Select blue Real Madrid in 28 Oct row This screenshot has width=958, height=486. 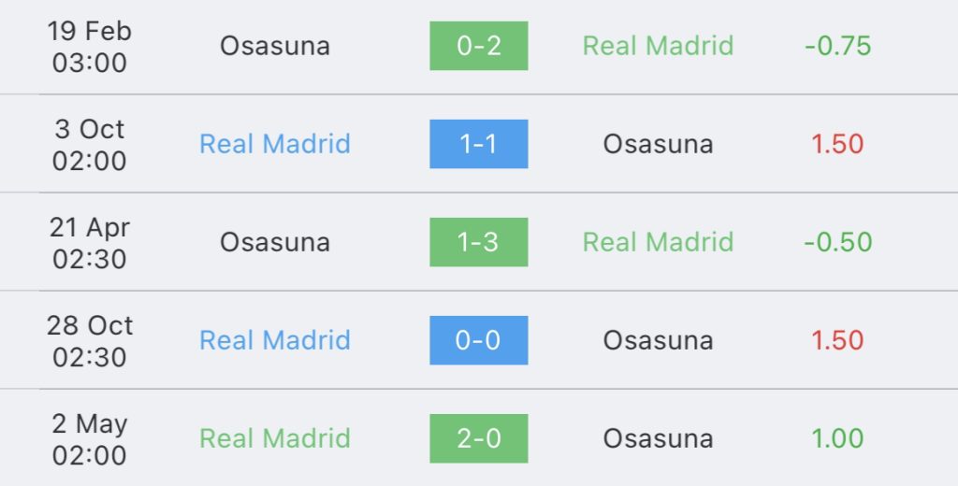pos(275,340)
